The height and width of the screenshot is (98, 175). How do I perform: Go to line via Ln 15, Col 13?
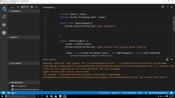(104, 93)
